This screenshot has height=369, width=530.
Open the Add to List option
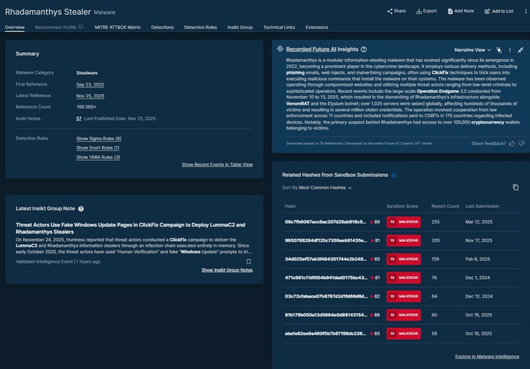[499, 11]
